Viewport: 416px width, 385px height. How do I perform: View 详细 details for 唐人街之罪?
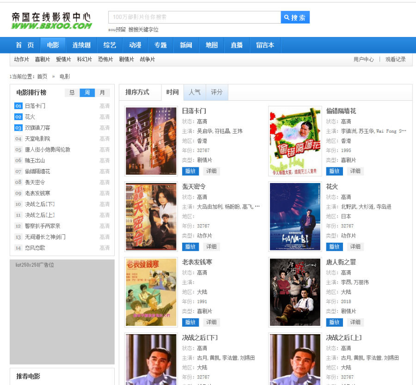pos(355,323)
